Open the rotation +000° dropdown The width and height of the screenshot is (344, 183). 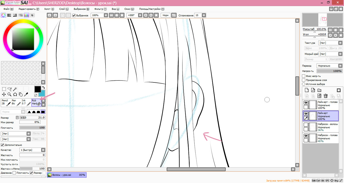pos(140,15)
